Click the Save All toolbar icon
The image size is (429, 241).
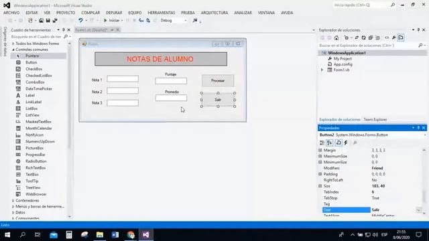[x=55, y=21]
